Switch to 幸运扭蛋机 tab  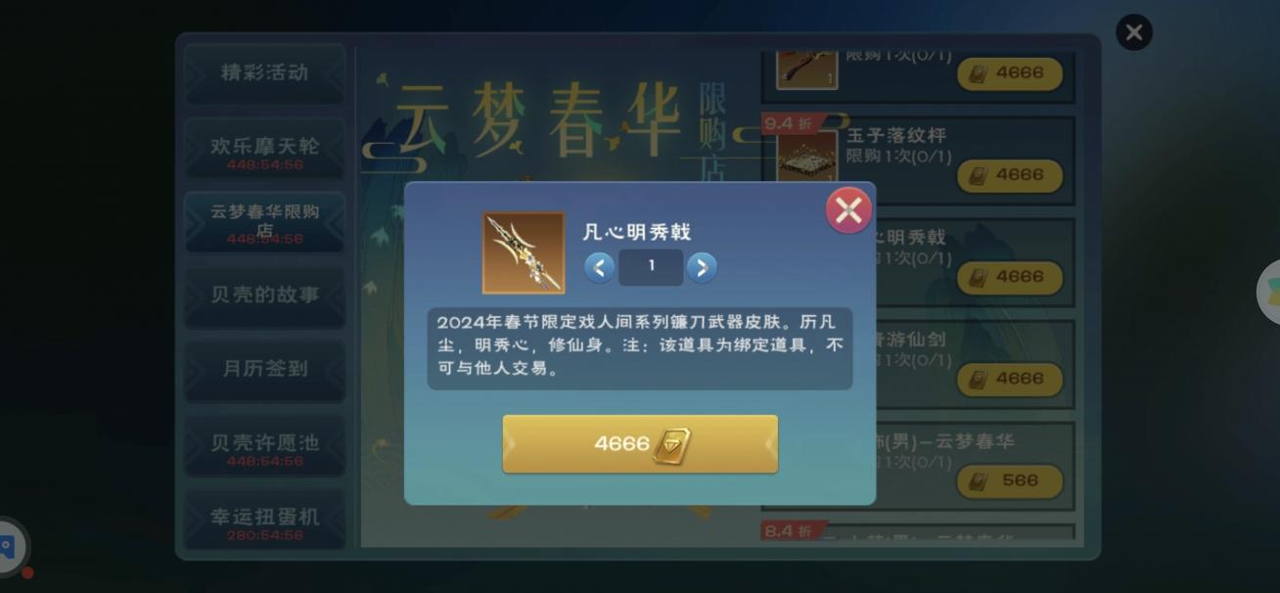pyautogui.click(x=264, y=520)
